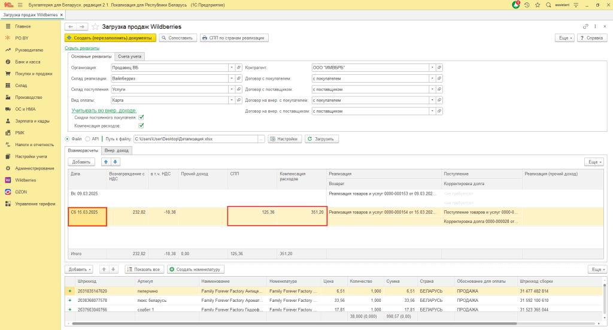
Task: Open the main hamburger menu
Action: pos(20,5)
